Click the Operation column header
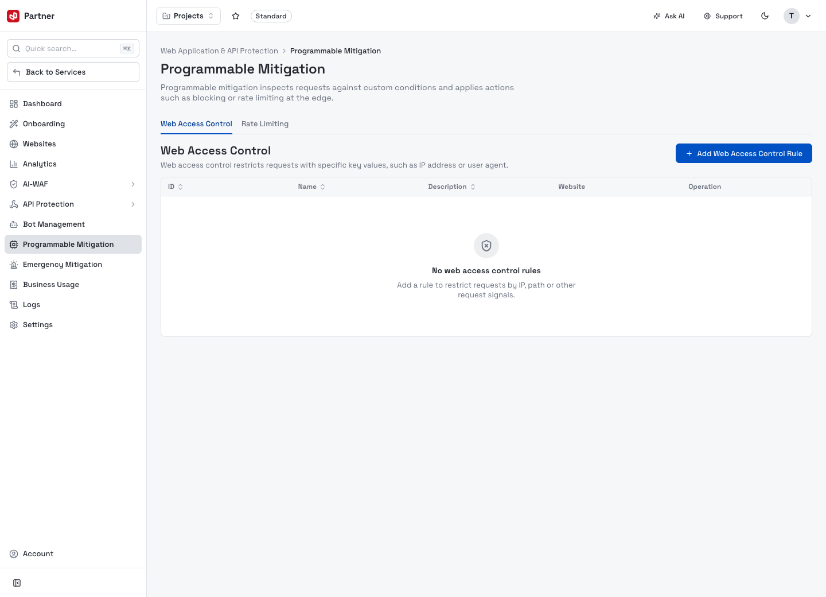 point(705,187)
